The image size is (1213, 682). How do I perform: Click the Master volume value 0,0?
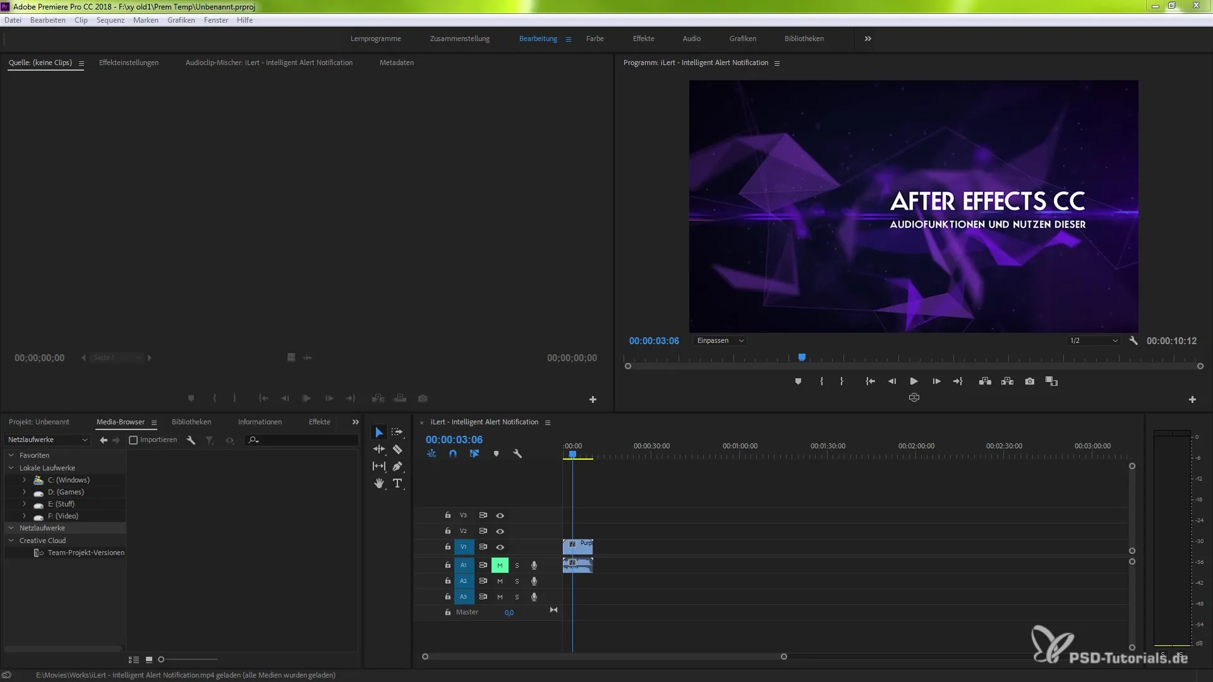[x=509, y=613]
